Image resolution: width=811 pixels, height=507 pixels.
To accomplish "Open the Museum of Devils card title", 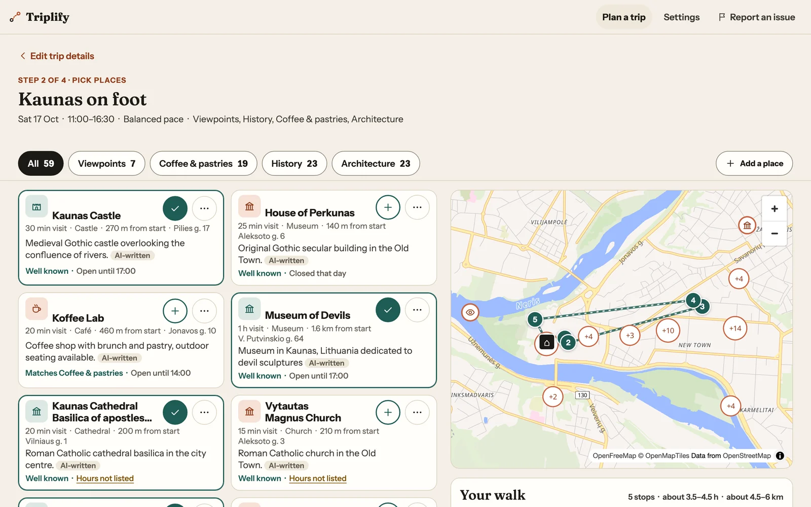I will tap(307, 315).
